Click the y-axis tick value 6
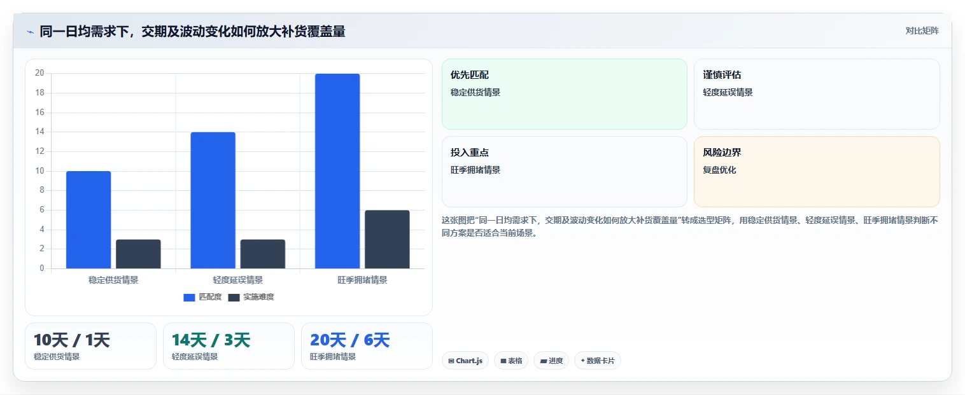The image size is (965, 395). 41,210
